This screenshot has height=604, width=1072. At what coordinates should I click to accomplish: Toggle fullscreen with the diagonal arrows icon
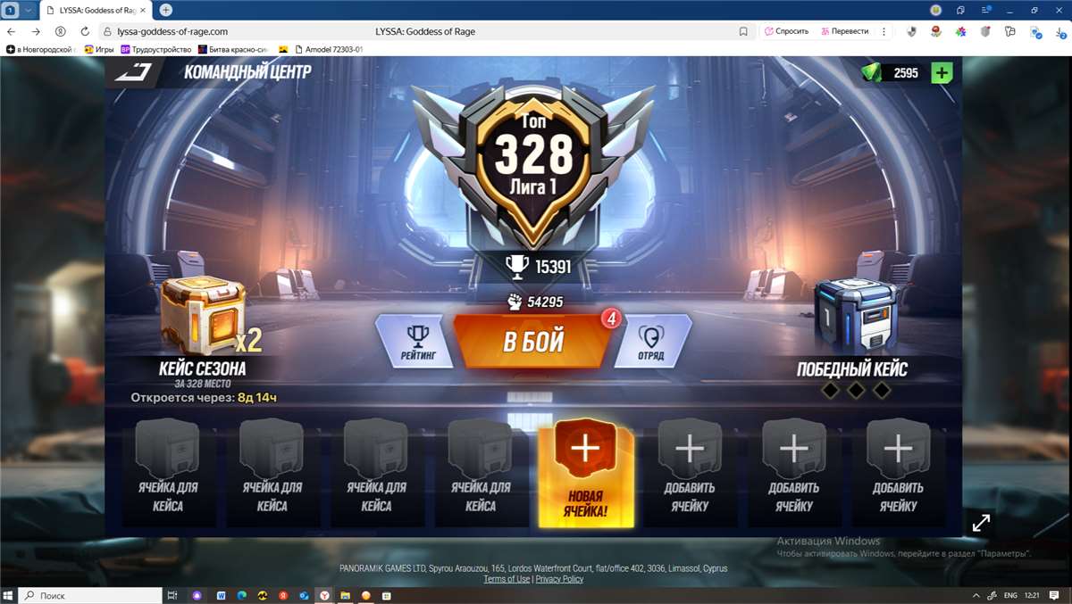pyautogui.click(x=981, y=523)
